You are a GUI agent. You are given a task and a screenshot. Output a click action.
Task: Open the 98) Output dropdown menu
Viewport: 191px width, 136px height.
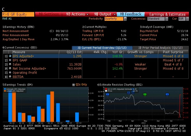tap(103, 14)
